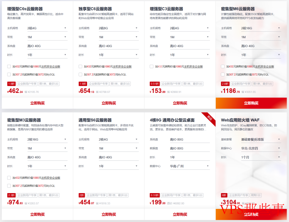Screen dimensions: 289x222
Task: Expand 主机规格 2核8G dropdown for 独享型C6
Action: (x=119, y=28)
